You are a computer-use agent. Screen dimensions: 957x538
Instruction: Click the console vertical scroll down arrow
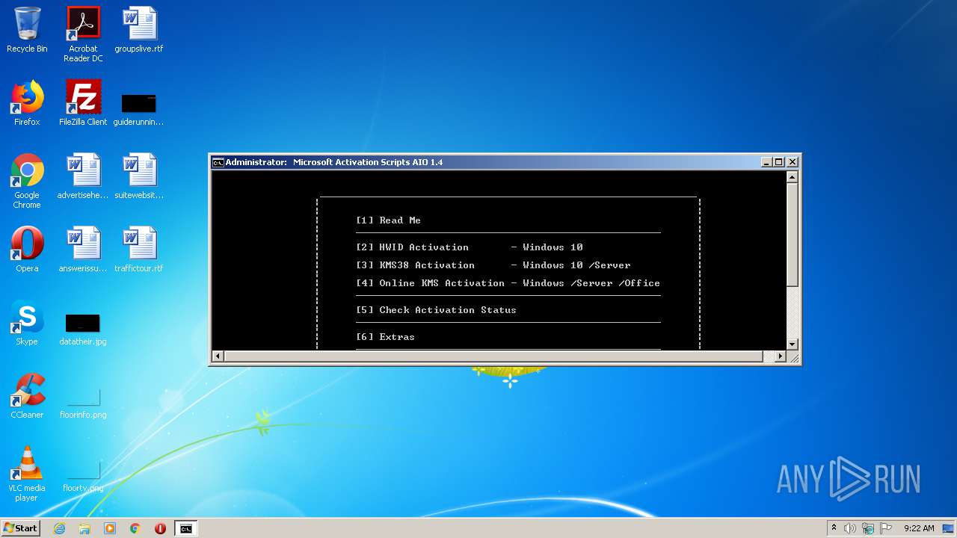point(793,344)
